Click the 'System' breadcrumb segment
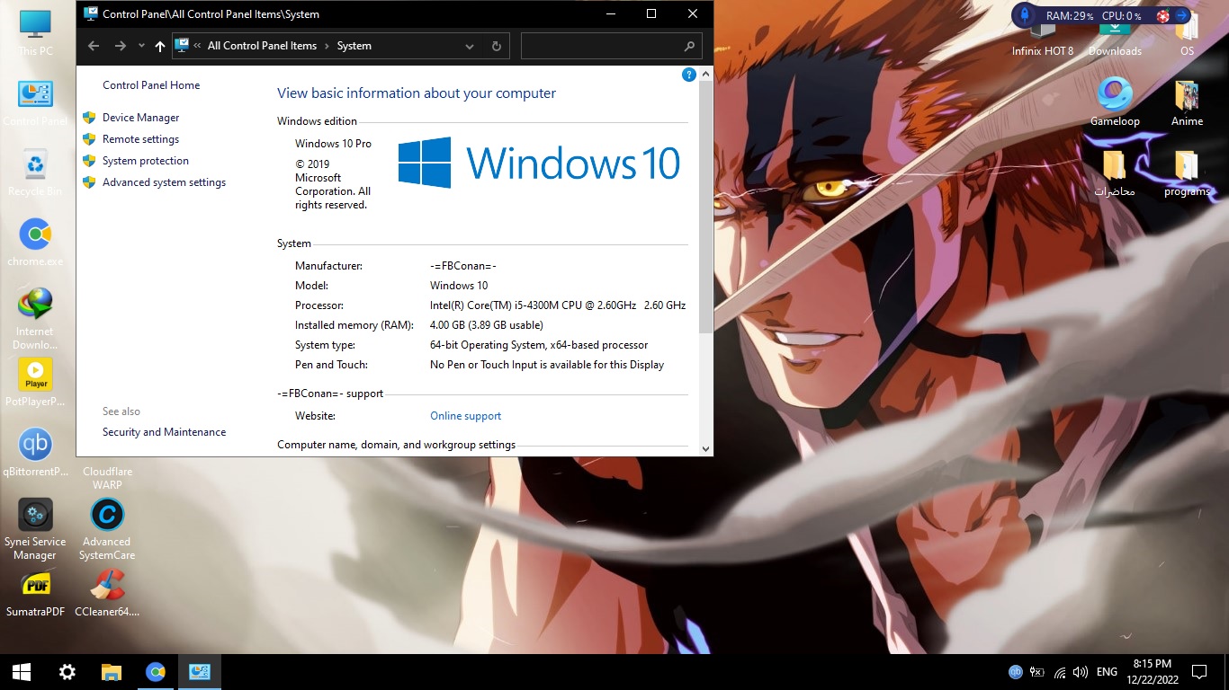Viewport: 1229px width, 690px height. pyautogui.click(x=354, y=46)
